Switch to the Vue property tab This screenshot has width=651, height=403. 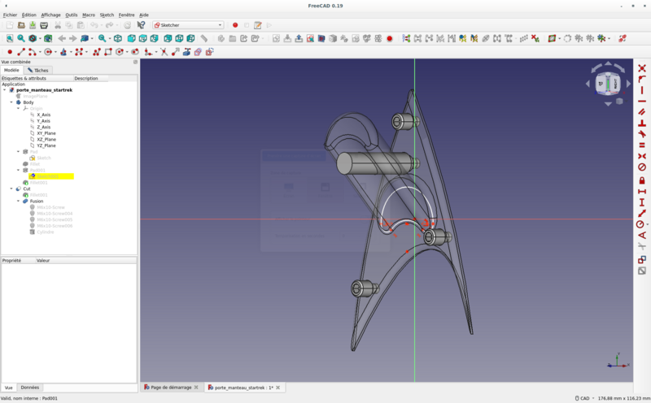click(9, 388)
